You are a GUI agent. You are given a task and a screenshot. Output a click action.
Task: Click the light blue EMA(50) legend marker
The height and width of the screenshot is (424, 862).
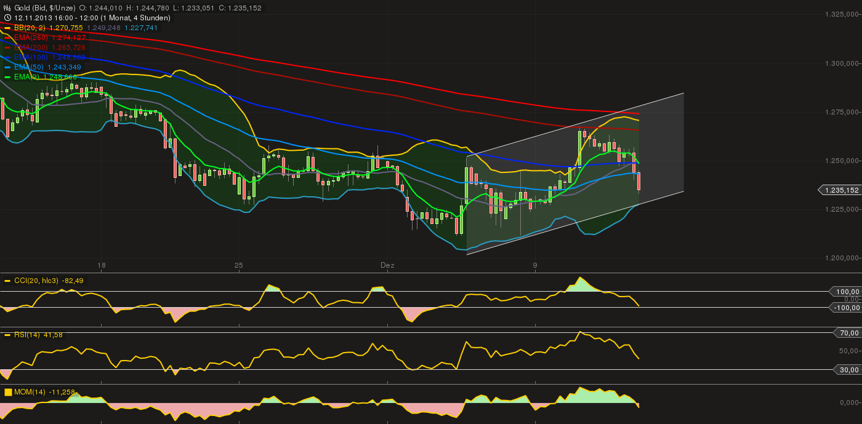7,67
